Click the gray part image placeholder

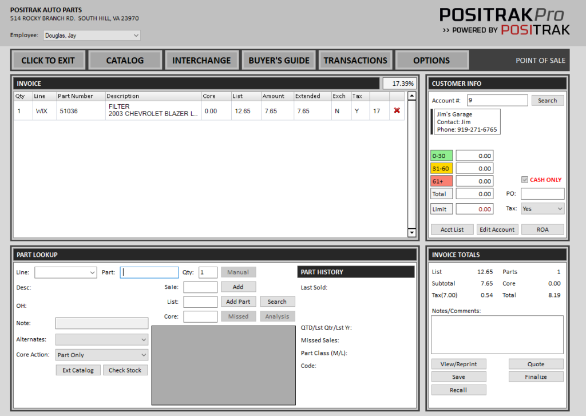(x=224, y=365)
